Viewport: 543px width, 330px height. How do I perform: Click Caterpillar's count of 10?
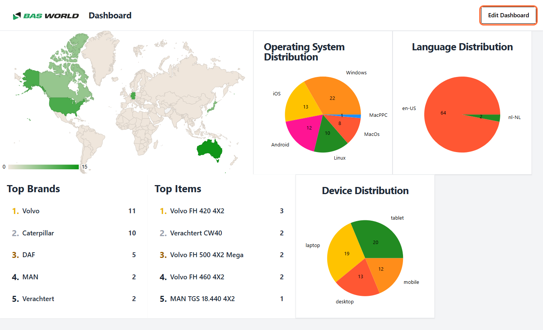coord(132,233)
